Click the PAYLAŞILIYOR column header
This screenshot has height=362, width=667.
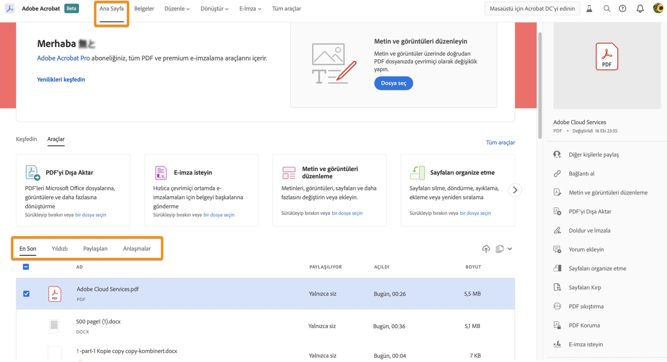click(326, 267)
